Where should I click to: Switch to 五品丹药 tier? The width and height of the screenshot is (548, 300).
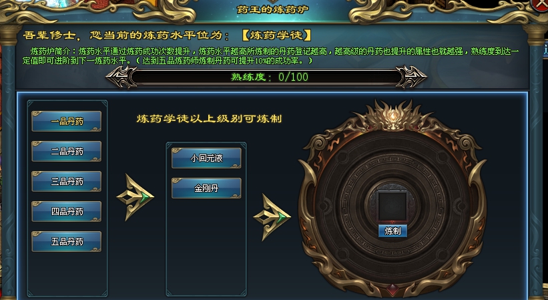(x=66, y=242)
